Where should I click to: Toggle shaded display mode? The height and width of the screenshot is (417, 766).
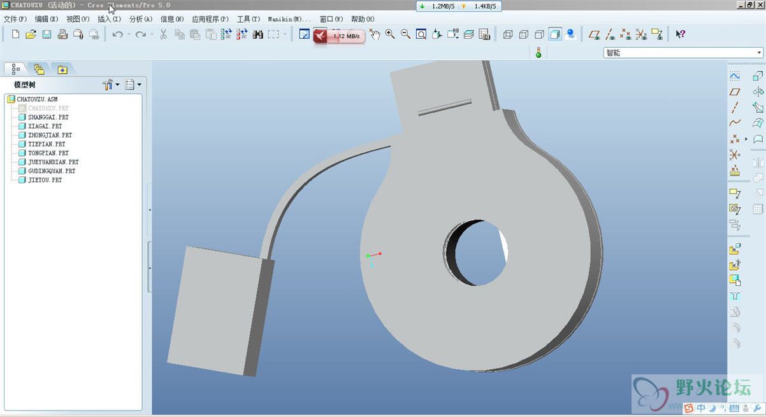[555, 34]
